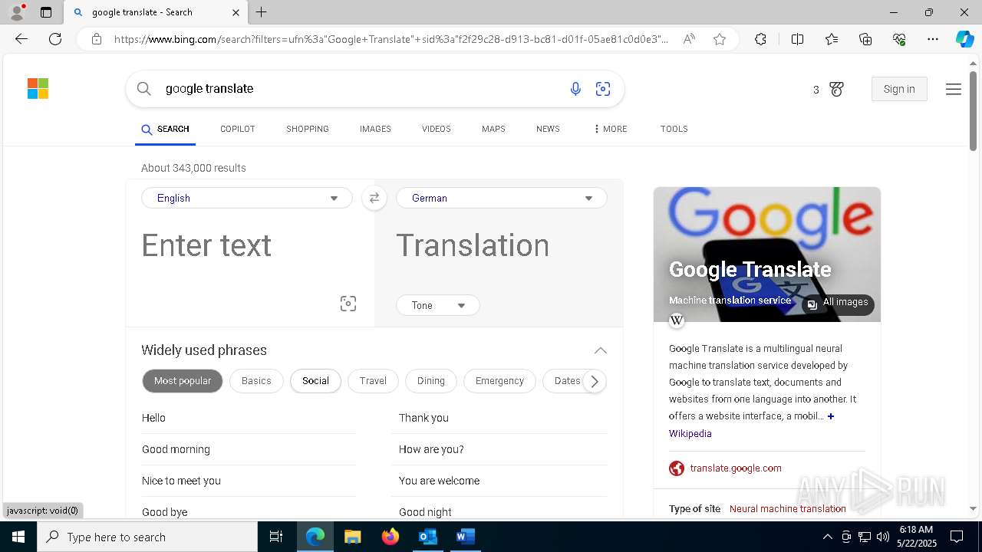The width and height of the screenshot is (982, 552).
Task: Open Browser essentials icon
Action: tap(899, 39)
